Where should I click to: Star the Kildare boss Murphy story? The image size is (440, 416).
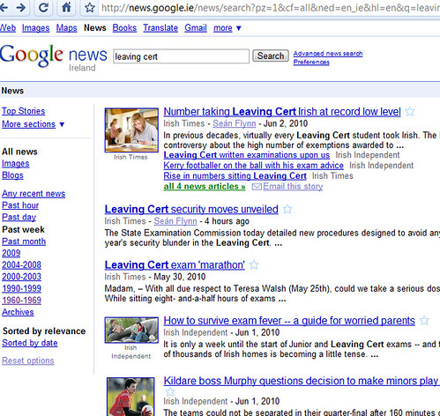[x=170, y=392]
